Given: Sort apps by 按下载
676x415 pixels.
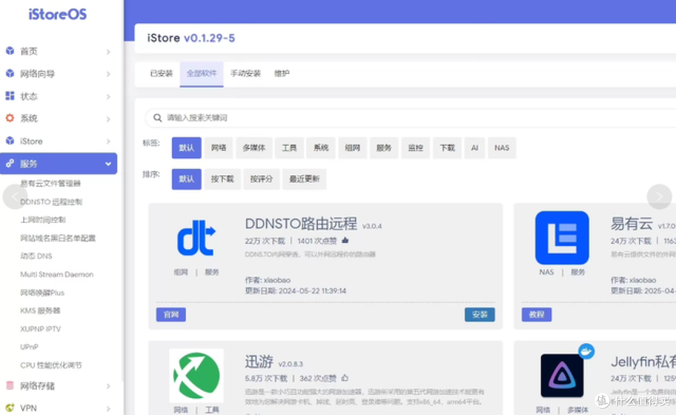Looking at the screenshot, I should [222, 179].
